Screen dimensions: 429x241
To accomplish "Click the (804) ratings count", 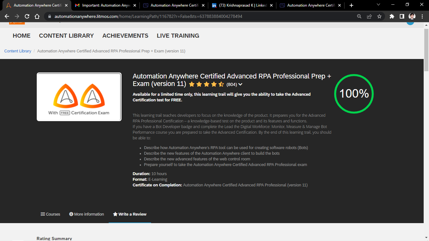I will 232,84.
